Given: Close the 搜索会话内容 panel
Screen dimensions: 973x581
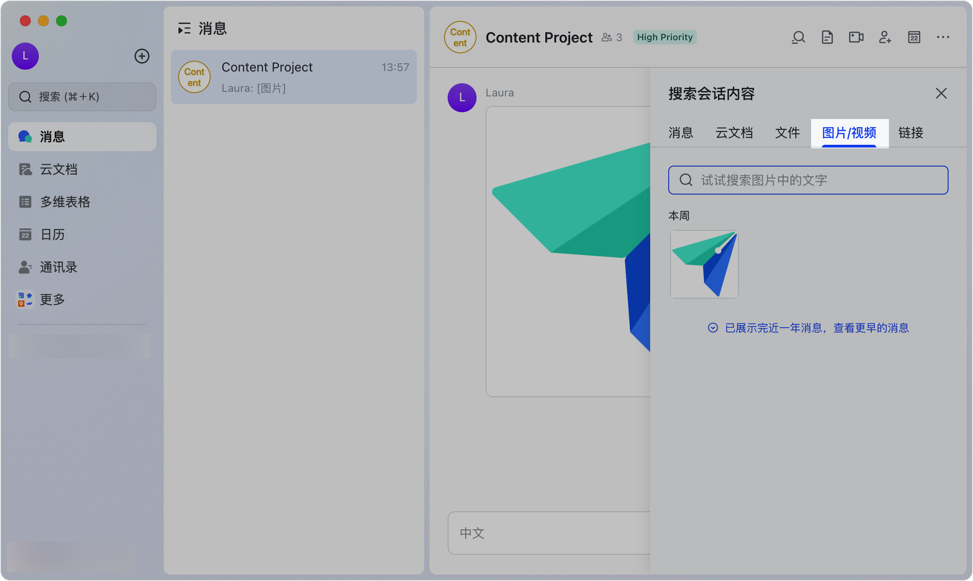Looking at the screenshot, I should [x=941, y=93].
